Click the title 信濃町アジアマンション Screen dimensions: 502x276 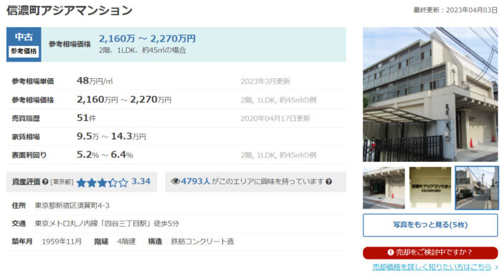70,10
